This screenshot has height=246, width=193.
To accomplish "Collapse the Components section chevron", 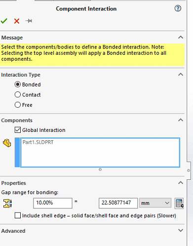I will coord(181,120).
